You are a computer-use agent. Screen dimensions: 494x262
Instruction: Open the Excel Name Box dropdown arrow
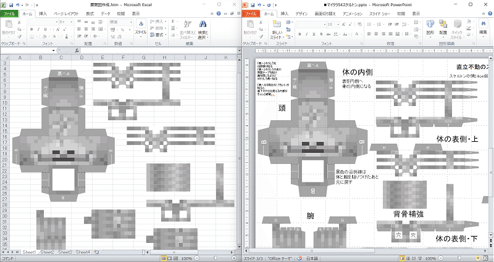(x=54, y=51)
